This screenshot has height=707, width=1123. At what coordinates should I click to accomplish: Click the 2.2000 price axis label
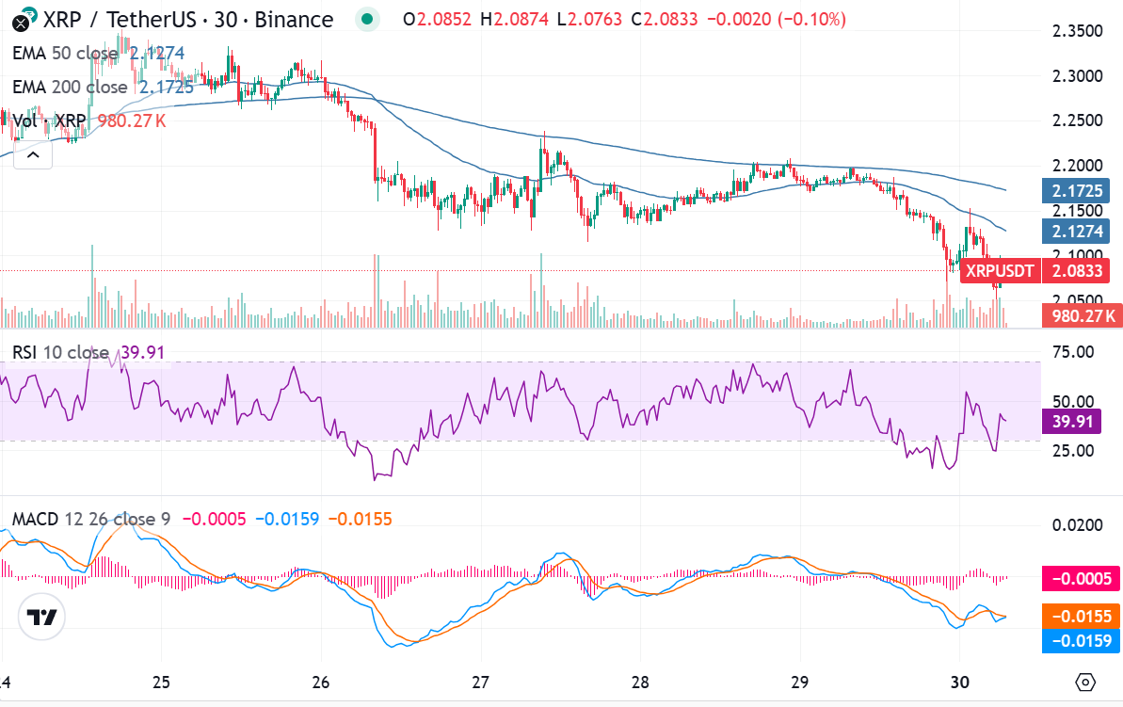(x=1077, y=166)
